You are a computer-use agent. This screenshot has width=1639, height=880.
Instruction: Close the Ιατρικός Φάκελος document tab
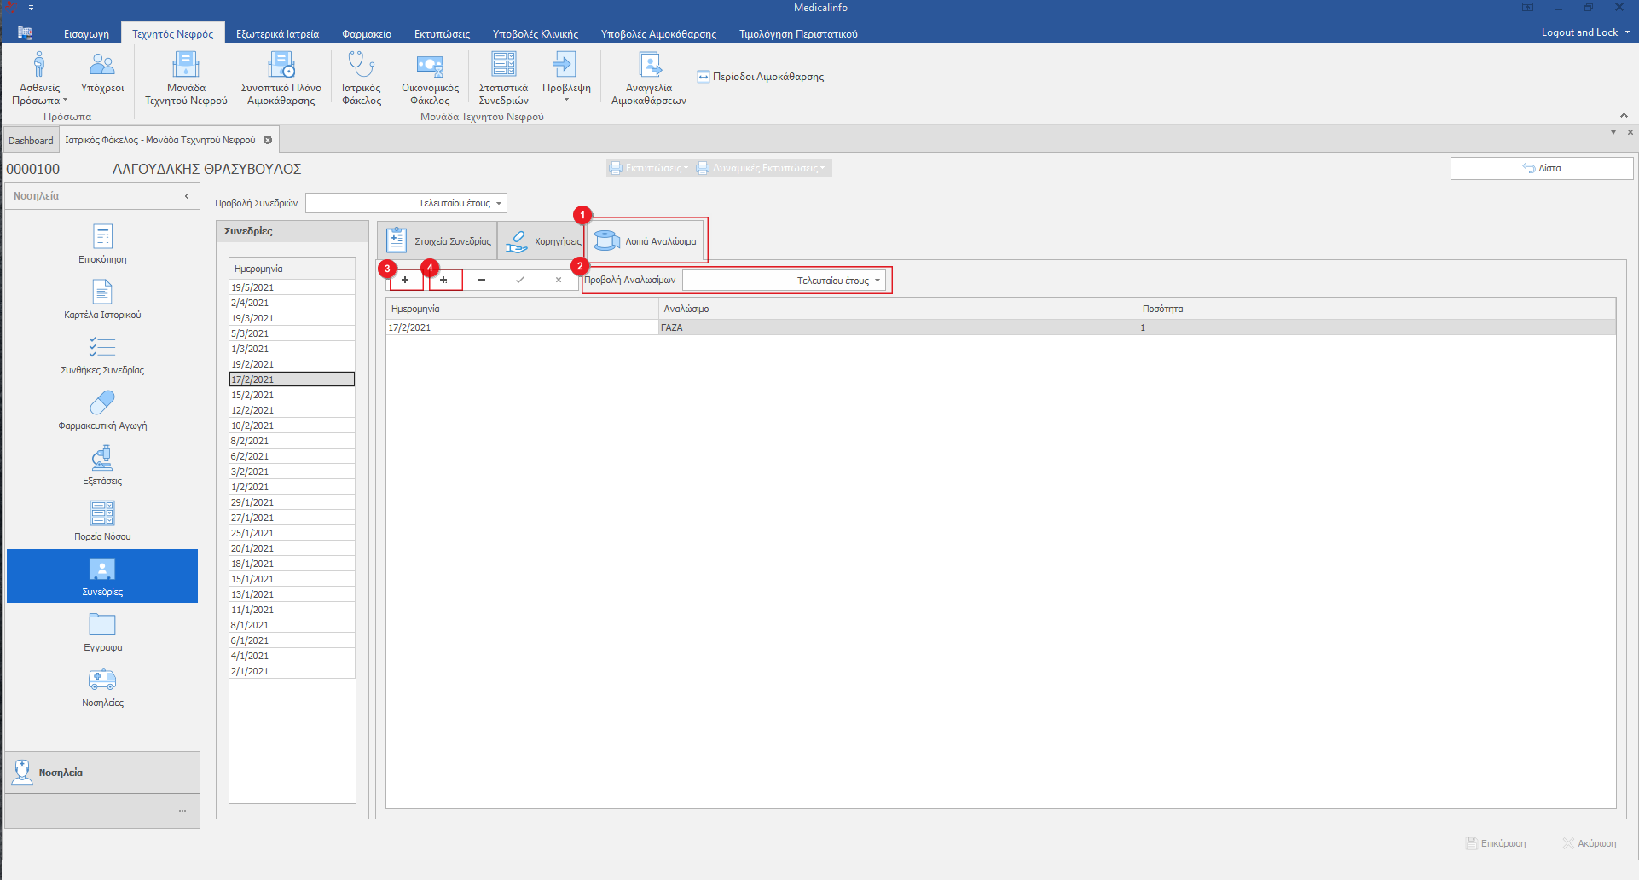click(268, 140)
